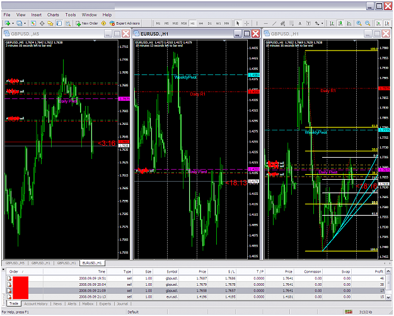Viewport: 394px width, 316px height.
Task: Select the Horizontal Line drawing tool
Action: 265,23
